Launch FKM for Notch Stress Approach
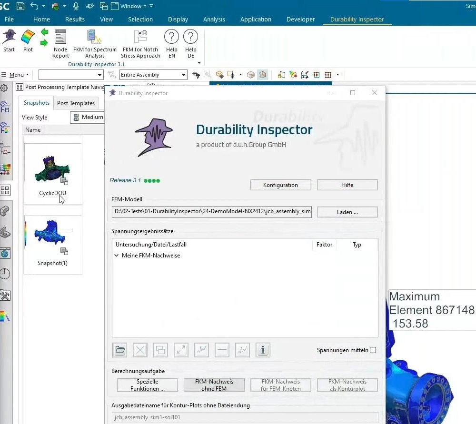Image resolution: width=476 pixels, height=424 pixels. pos(140,44)
